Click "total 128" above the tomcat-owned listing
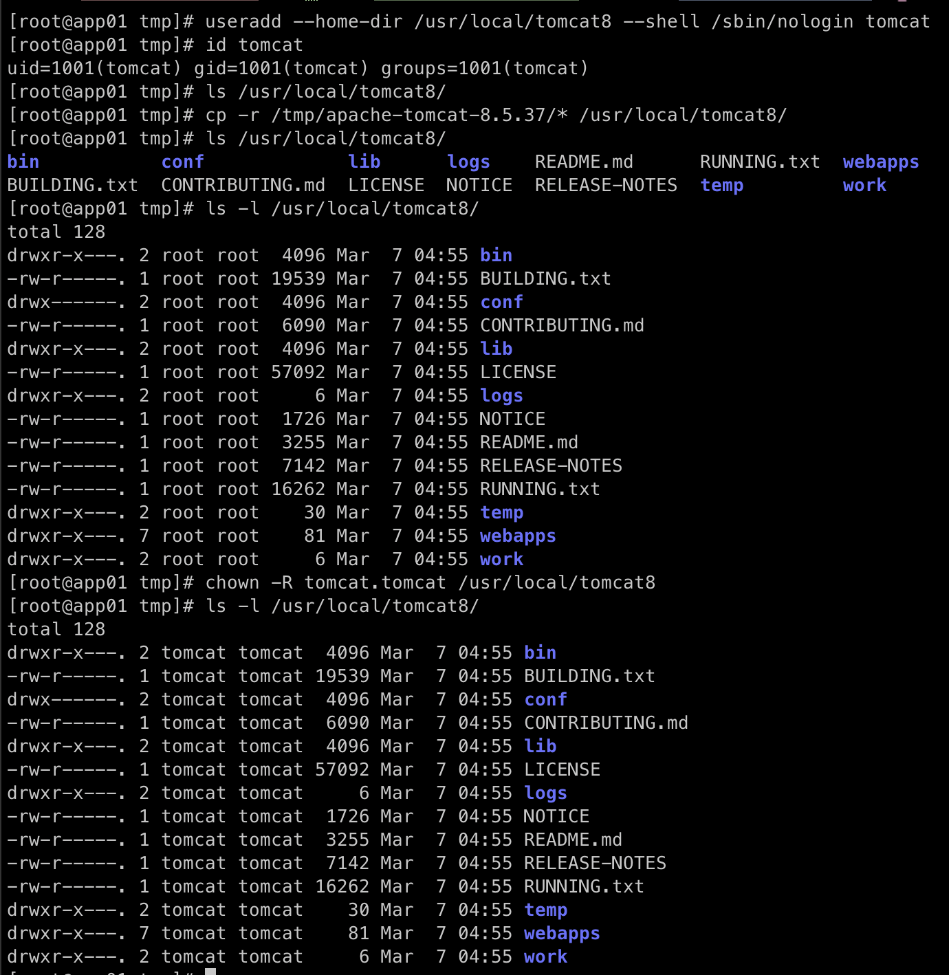 [56, 630]
